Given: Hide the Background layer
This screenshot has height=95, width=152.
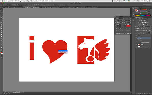Looking at the screenshot, I should [x=136, y=47].
